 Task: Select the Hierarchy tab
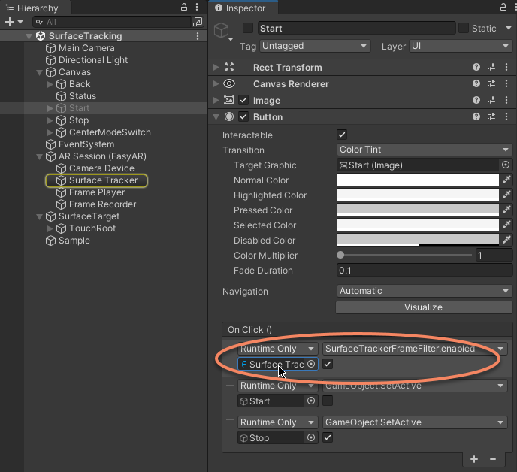coord(36,8)
